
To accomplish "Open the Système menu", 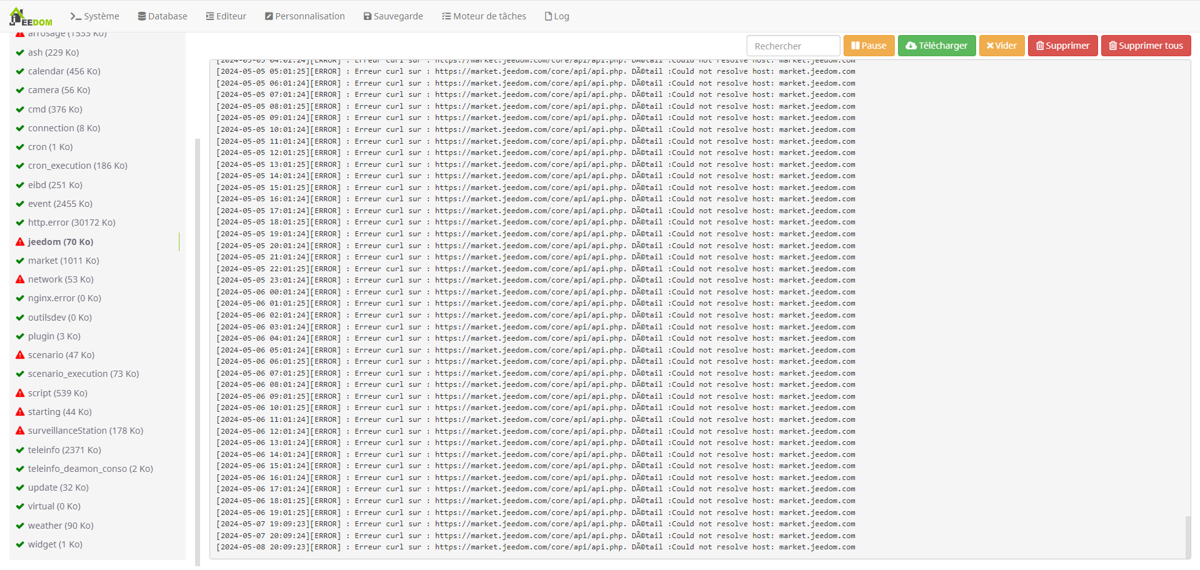I will (x=94, y=16).
